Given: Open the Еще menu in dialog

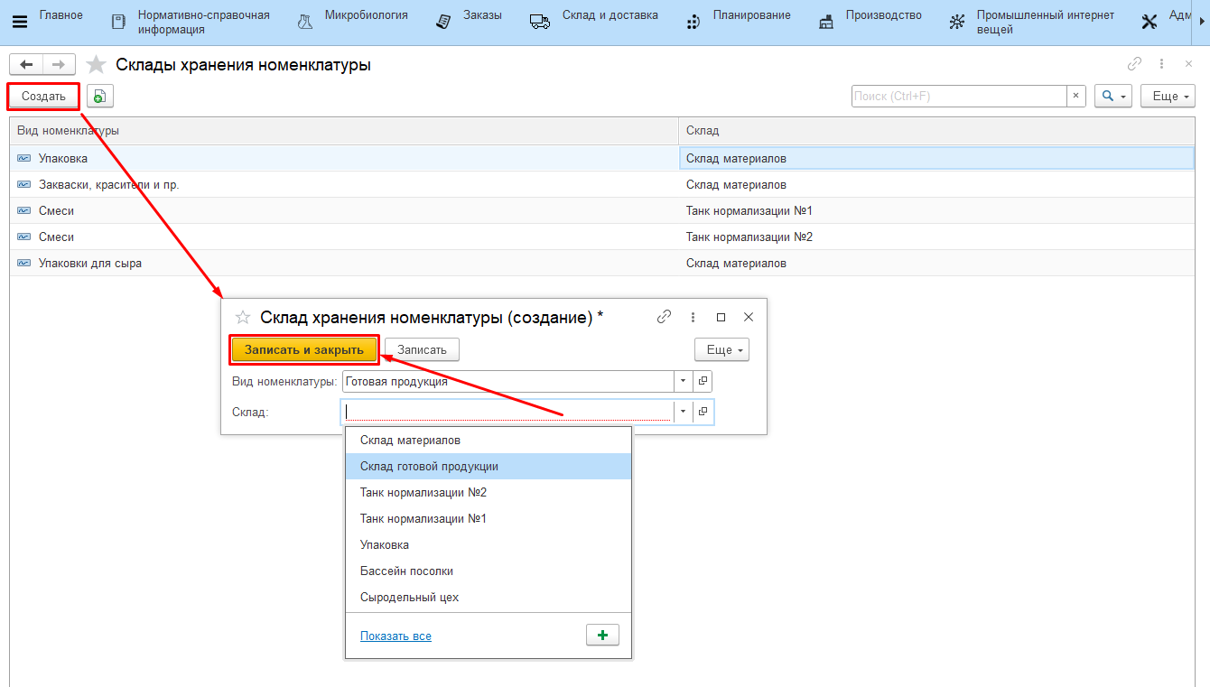Looking at the screenshot, I should [x=721, y=349].
